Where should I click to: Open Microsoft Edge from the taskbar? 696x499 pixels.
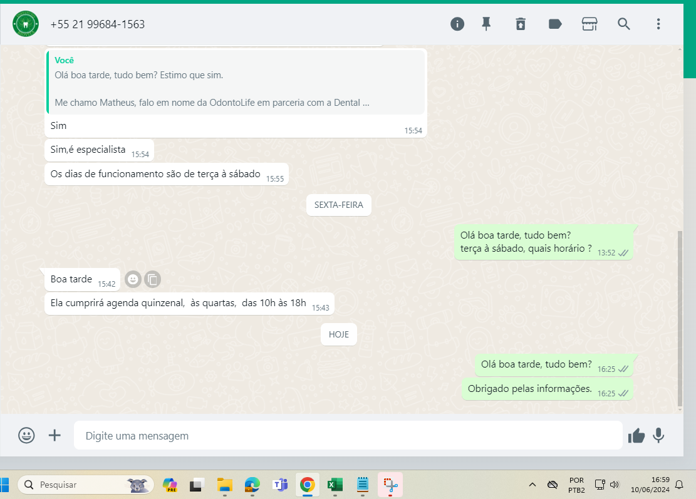(x=252, y=485)
